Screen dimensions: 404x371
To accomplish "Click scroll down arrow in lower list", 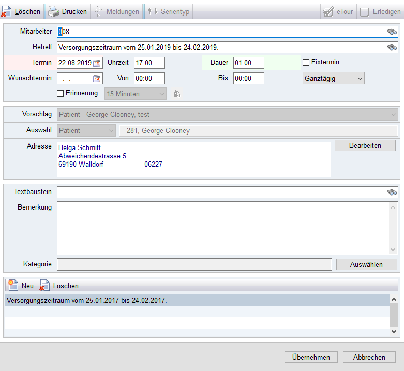I will point(394,331).
